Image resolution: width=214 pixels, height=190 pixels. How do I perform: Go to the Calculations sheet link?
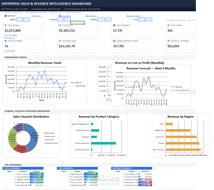(x=66, y=16)
